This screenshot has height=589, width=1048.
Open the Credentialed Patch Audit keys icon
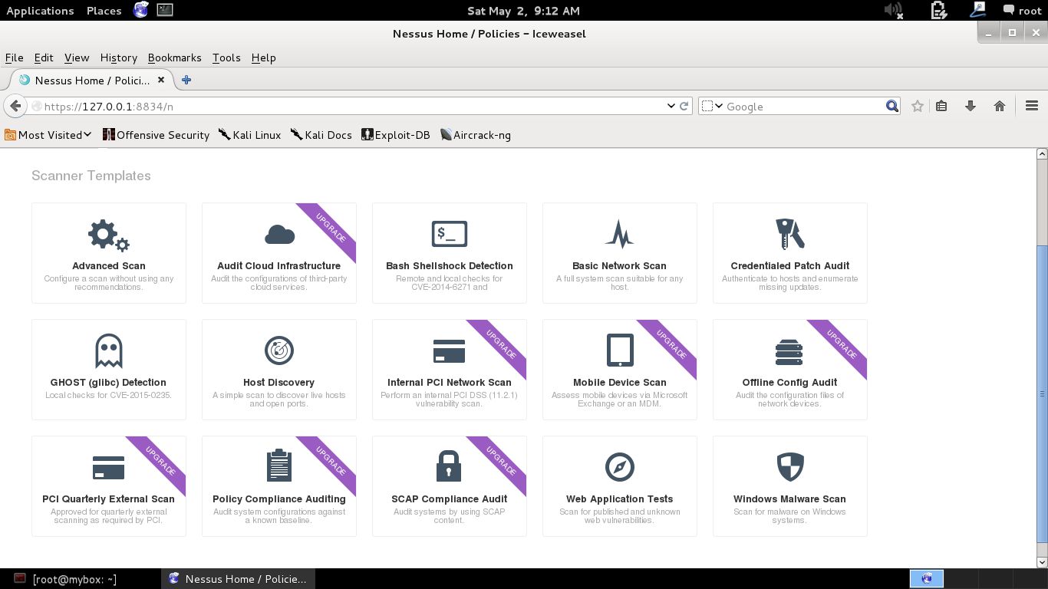coord(789,234)
